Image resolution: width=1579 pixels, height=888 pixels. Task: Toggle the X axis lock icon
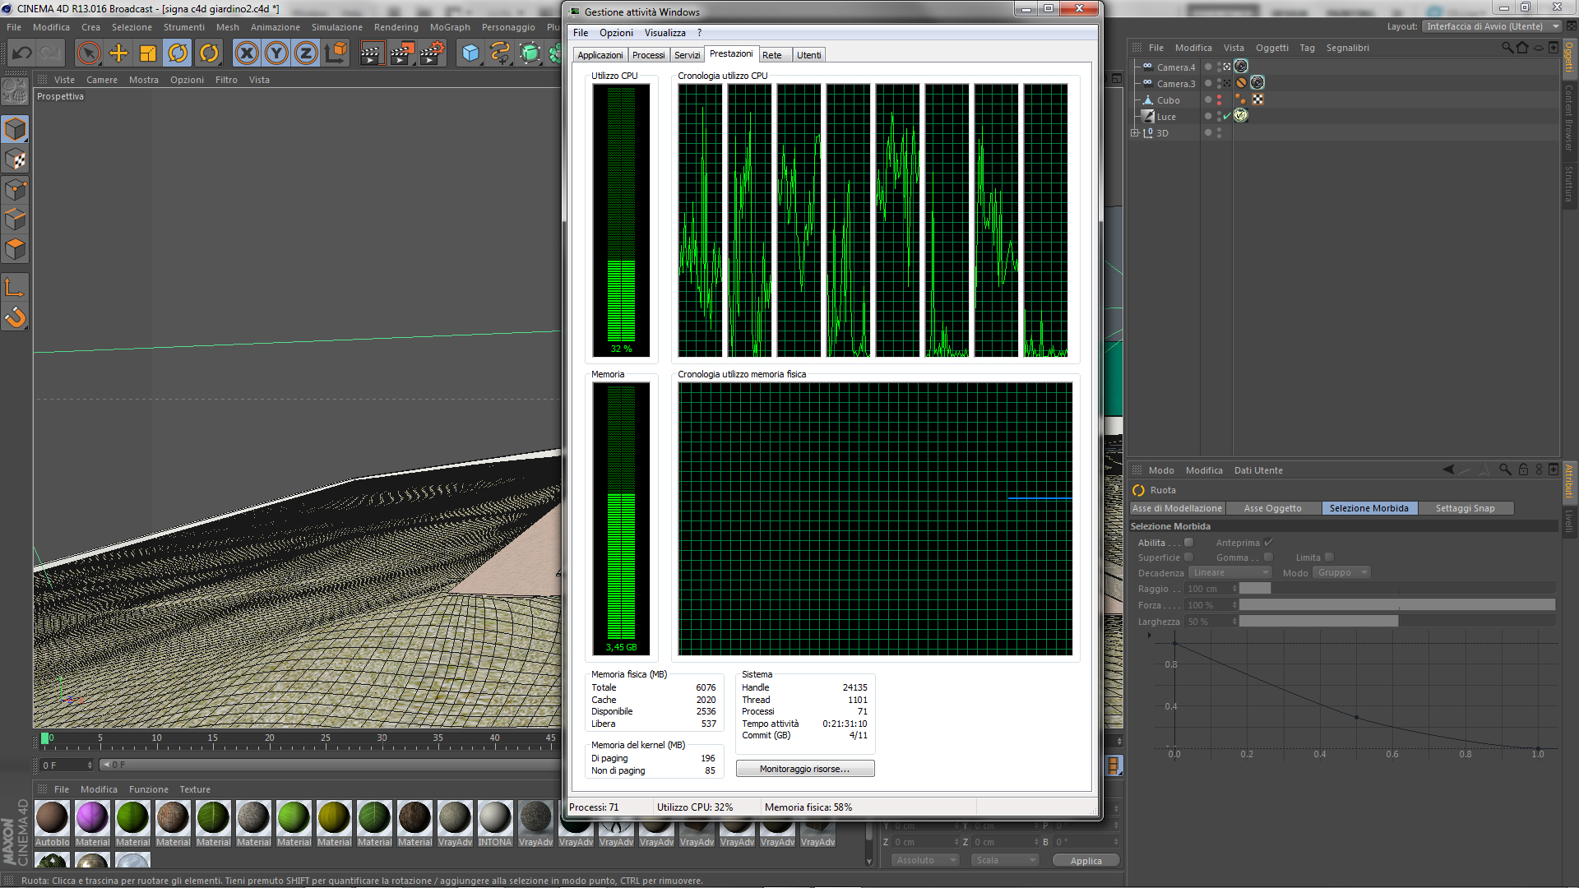[x=246, y=53]
